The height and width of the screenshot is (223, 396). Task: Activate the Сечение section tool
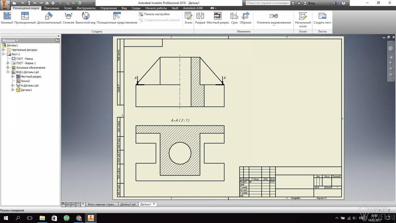[x=68, y=18]
